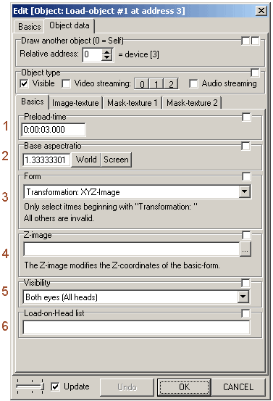Select video streaming channel 0 button
Image resolution: width=273 pixels, height=401 pixels.
point(142,84)
